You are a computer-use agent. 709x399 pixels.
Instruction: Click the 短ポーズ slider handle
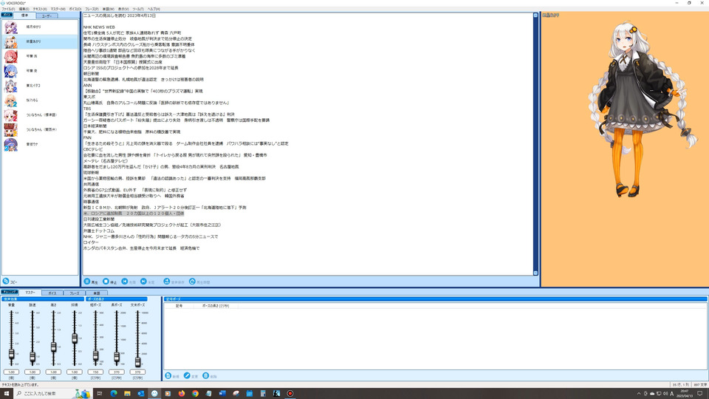click(x=95, y=356)
